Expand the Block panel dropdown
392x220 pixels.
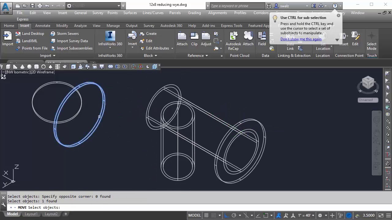(x=150, y=56)
